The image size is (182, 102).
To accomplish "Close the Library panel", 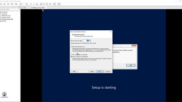I will [19, 7].
